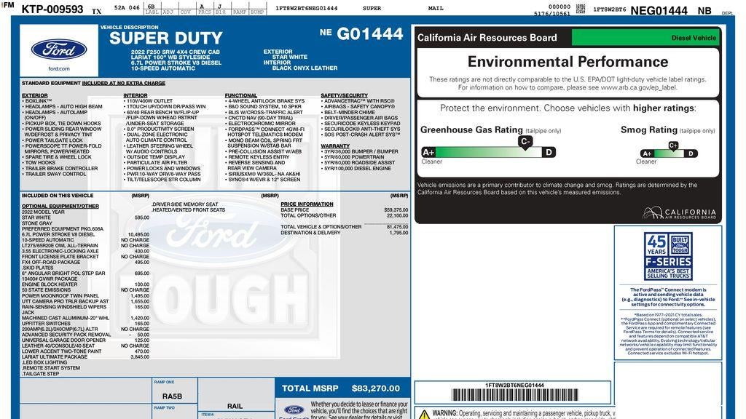
Task: Click the green Diesel Vehicle banner
Action: [x=646, y=38]
